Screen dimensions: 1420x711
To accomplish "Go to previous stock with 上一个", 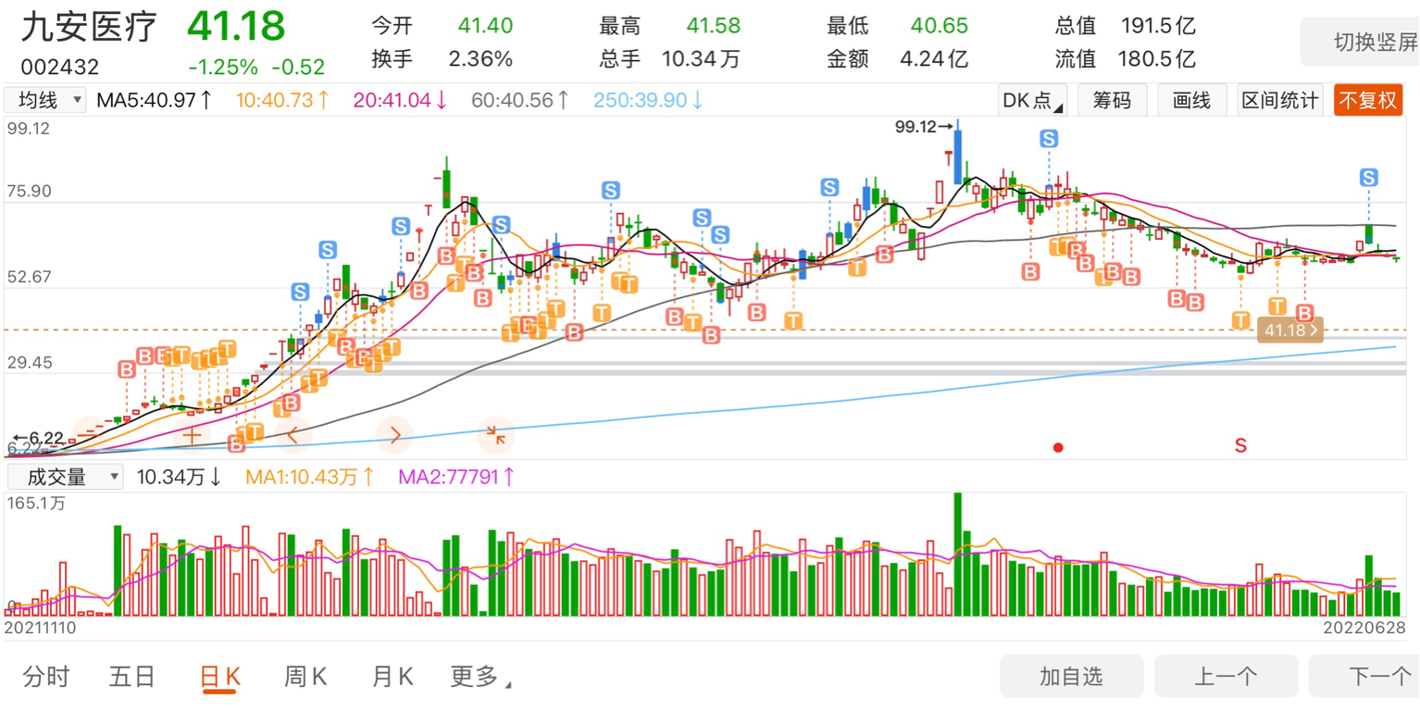I will [1226, 677].
